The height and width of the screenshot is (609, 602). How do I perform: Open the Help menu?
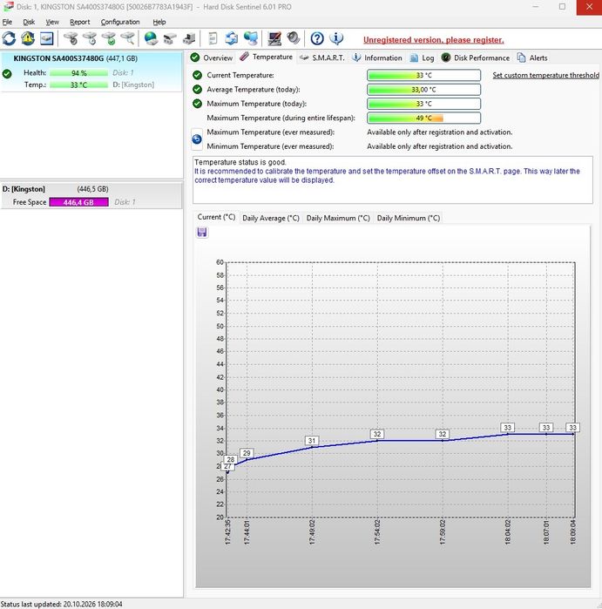tap(159, 22)
